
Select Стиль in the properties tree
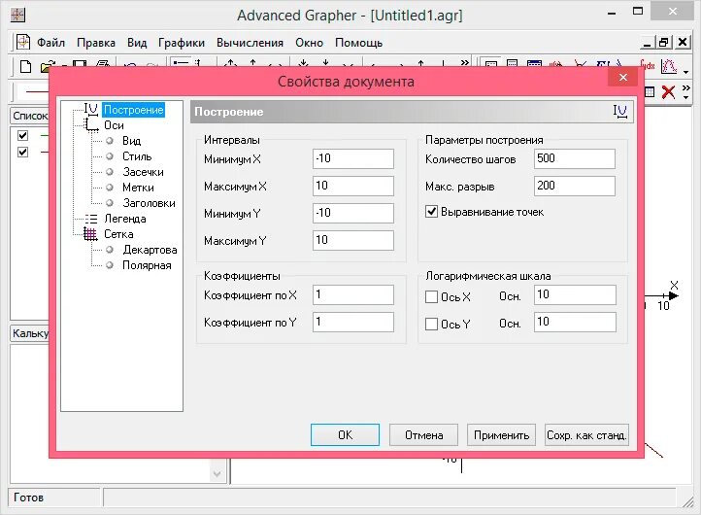pos(137,156)
